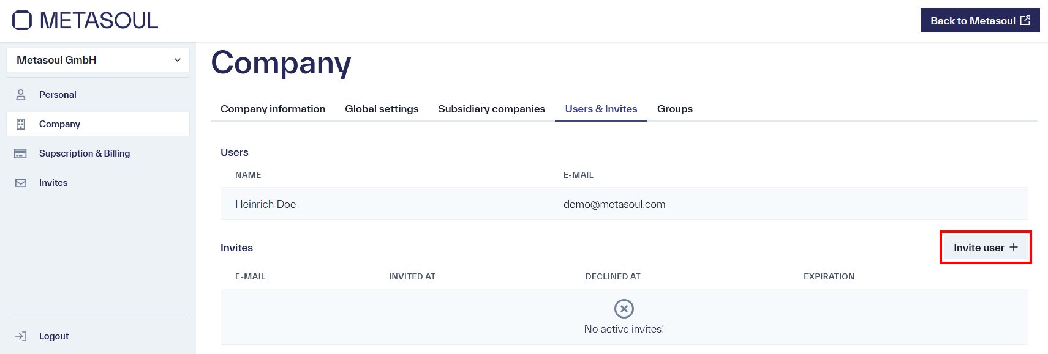This screenshot has width=1048, height=354.
Task: Open the Metasoul GmbH company dropdown
Action: pos(98,60)
